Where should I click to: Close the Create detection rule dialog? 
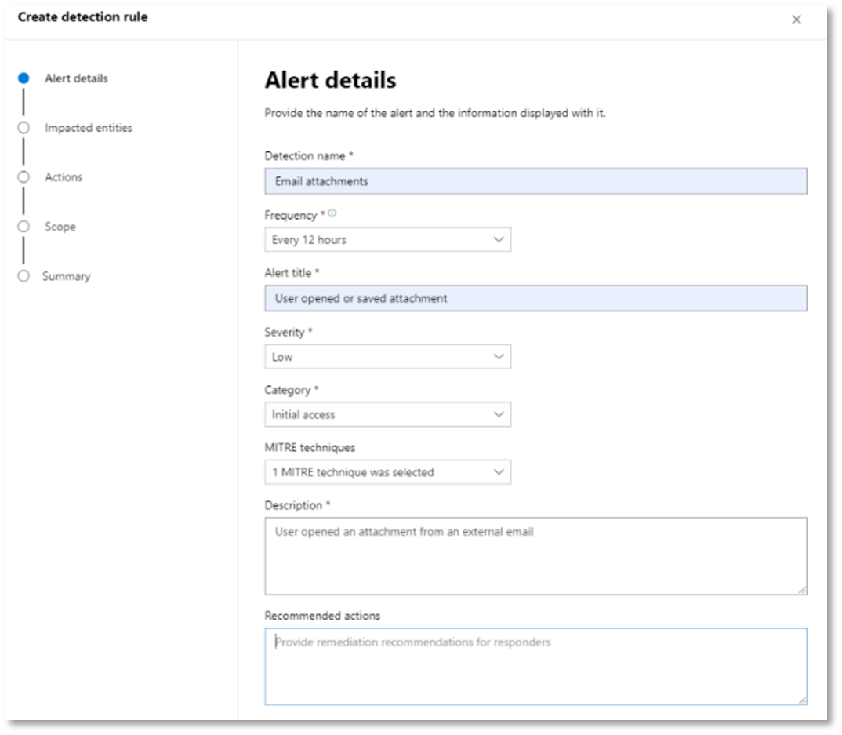[x=797, y=20]
